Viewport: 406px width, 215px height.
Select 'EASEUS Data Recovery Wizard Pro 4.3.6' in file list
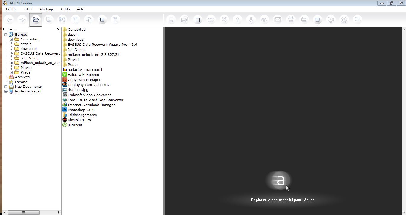pyautogui.click(x=102, y=45)
